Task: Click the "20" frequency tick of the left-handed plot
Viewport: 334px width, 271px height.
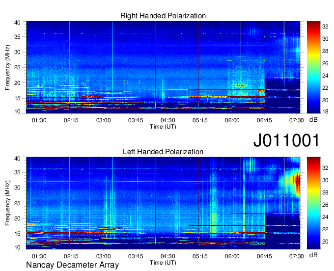Action: pyautogui.click(x=18, y=218)
